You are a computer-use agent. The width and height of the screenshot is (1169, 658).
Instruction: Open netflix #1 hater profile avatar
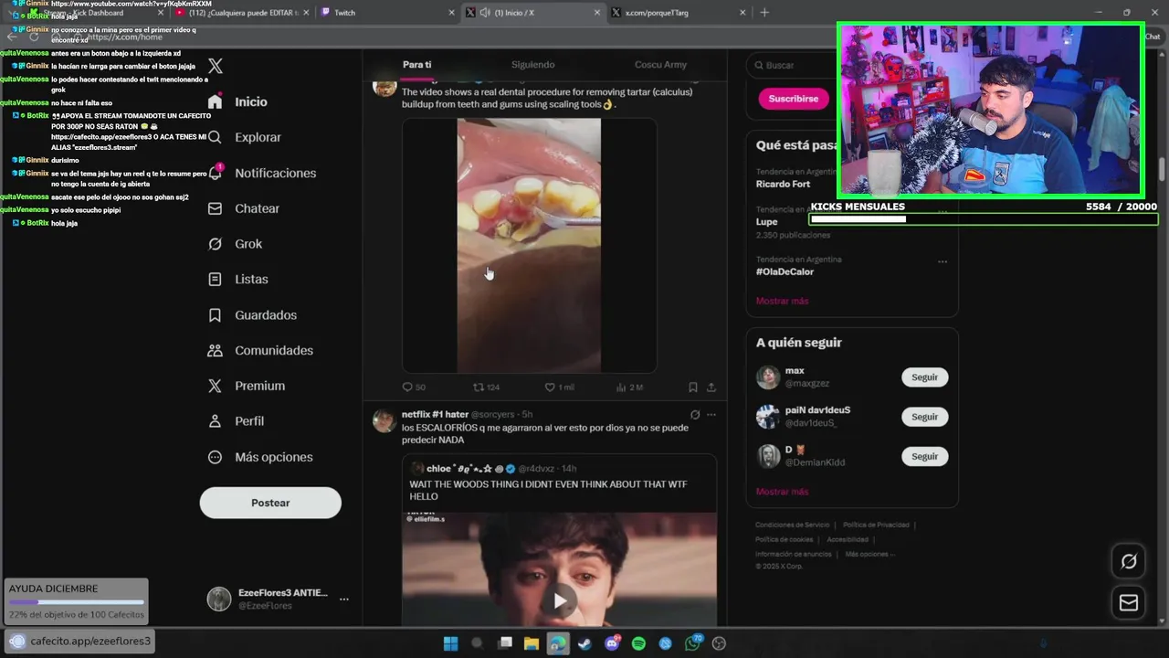[384, 420]
